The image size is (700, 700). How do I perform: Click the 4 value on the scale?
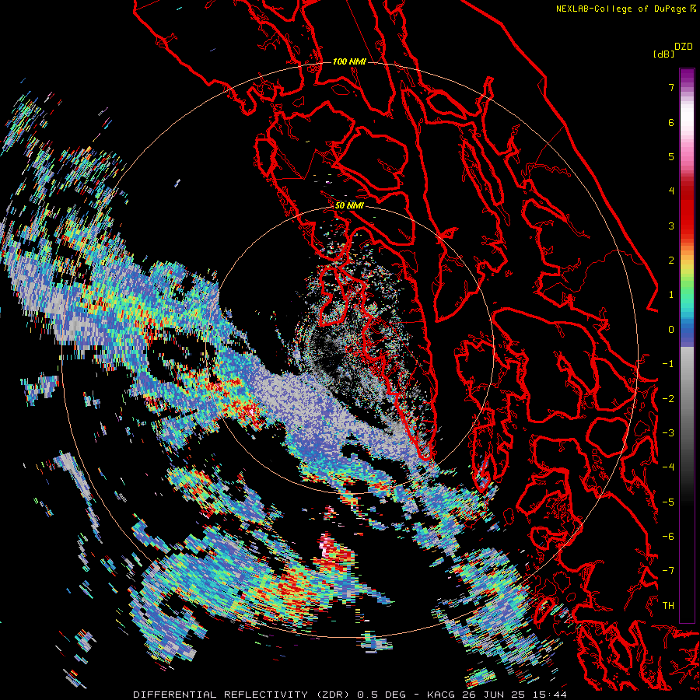click(x=671, y=191)
